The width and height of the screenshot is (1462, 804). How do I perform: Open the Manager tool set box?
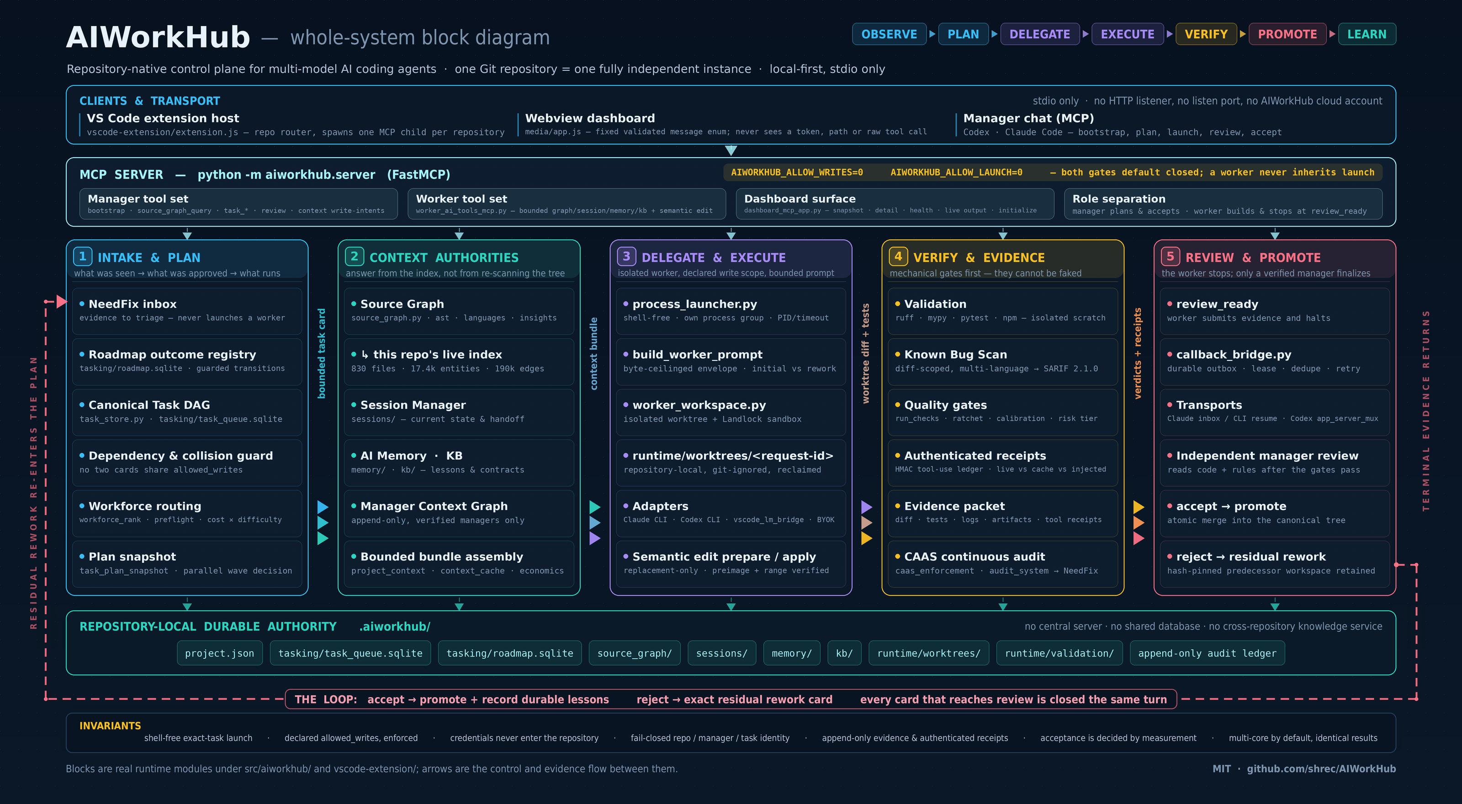[x=238, y=204]
